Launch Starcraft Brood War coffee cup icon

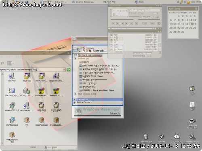pos(192,121)
